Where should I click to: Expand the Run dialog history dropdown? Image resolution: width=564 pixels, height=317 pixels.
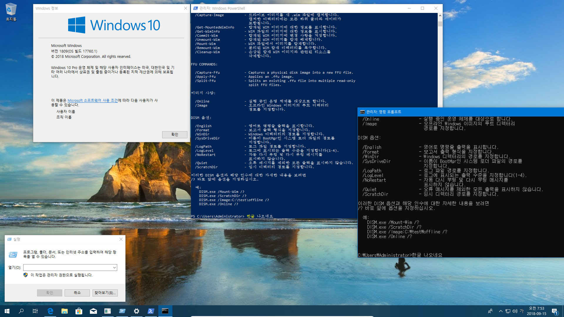click(115, 267)
